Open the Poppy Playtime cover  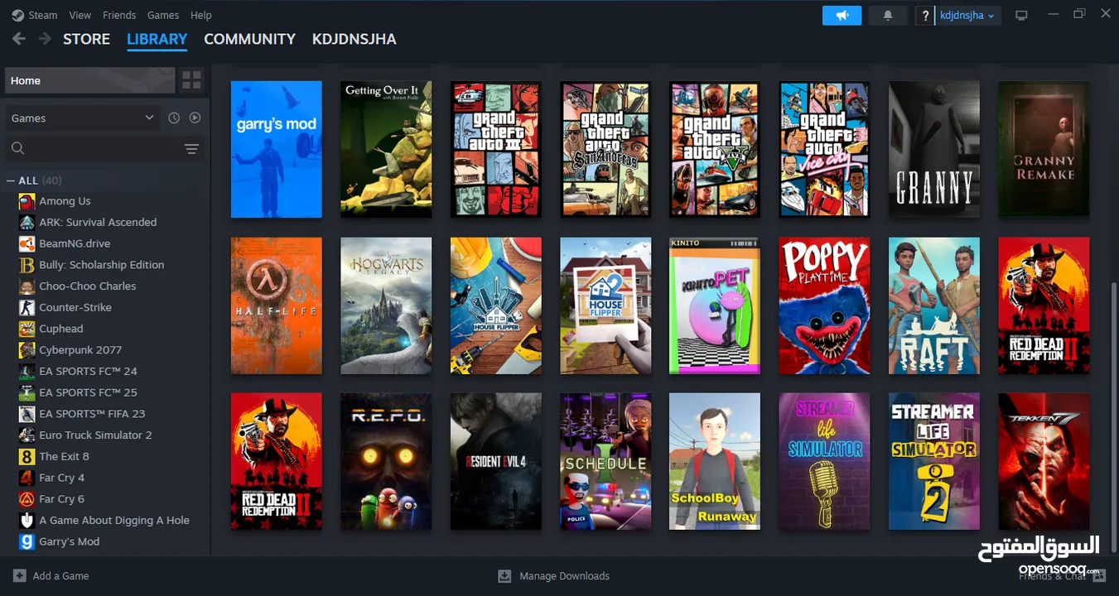824,305
